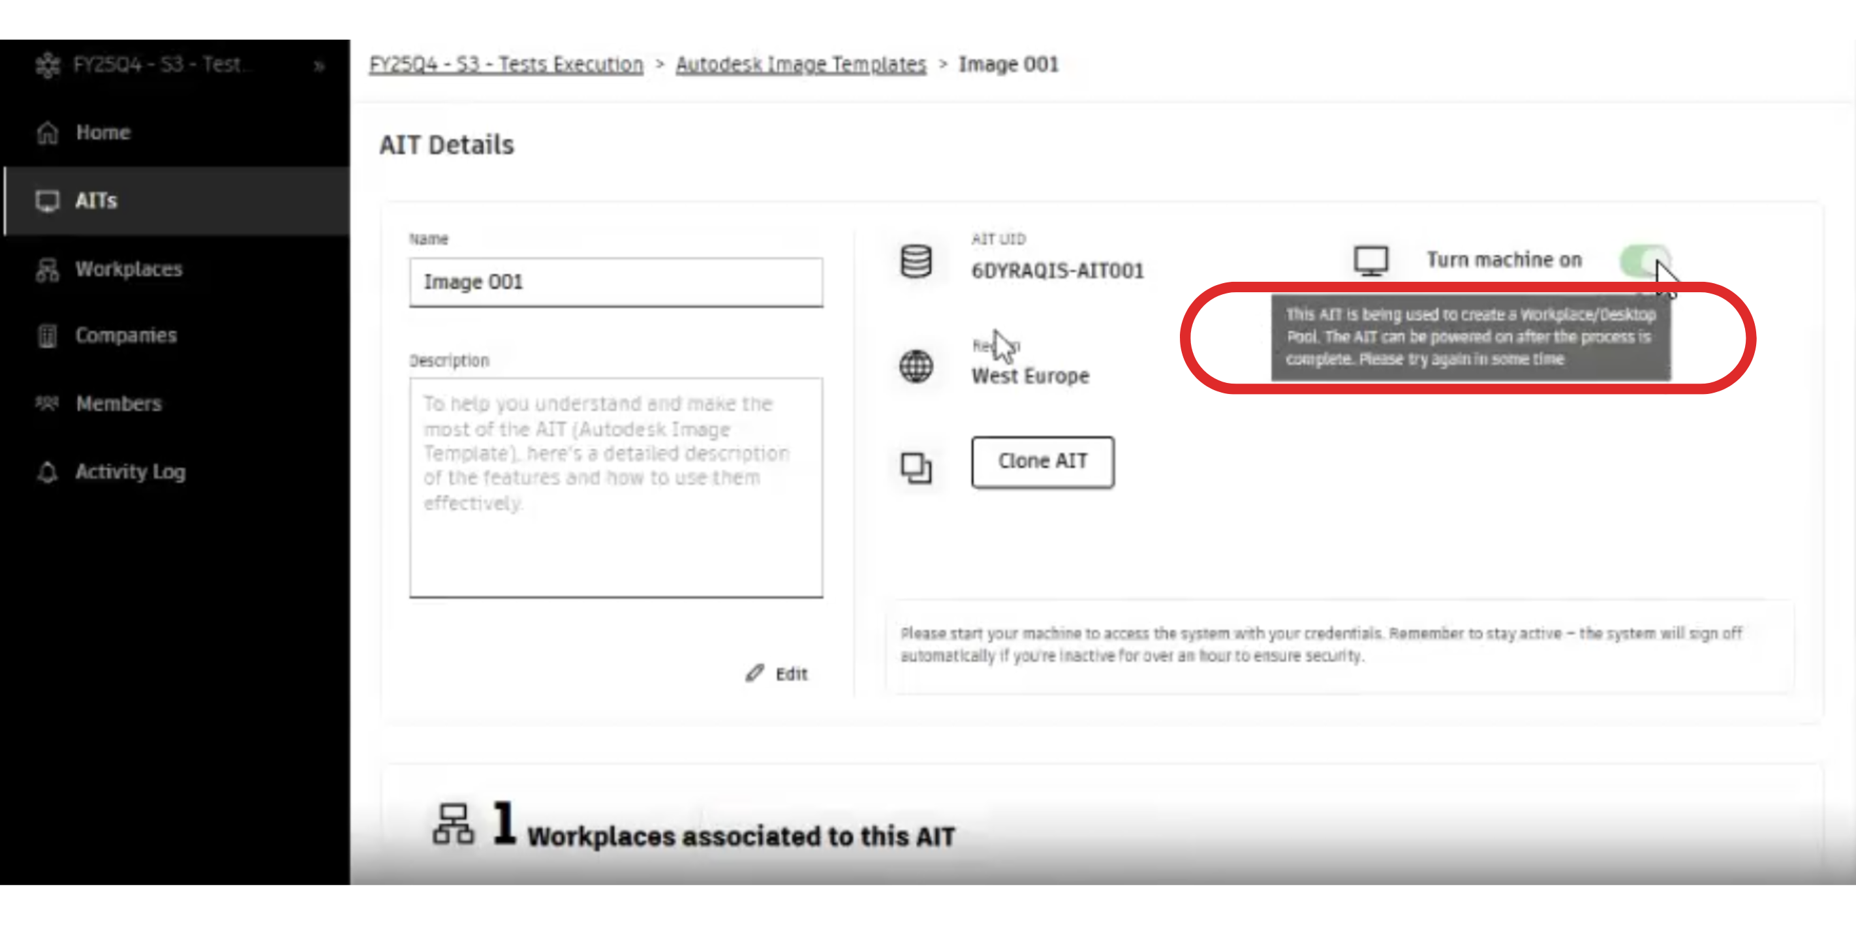Image resolution: width=1856 pixels, height=925 pixels.
Task: Click the Activity Log bell icon
Action: (48, 472)
